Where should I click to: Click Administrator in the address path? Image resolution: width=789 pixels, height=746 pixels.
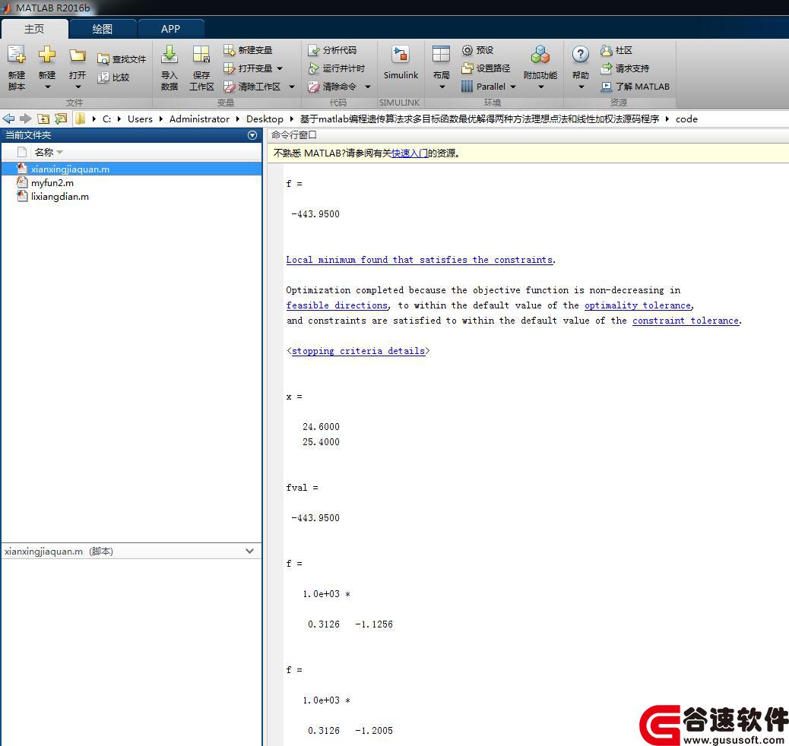pos(199,119)
